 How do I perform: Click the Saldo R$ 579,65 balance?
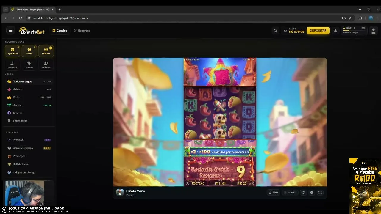tap(294, 31)
